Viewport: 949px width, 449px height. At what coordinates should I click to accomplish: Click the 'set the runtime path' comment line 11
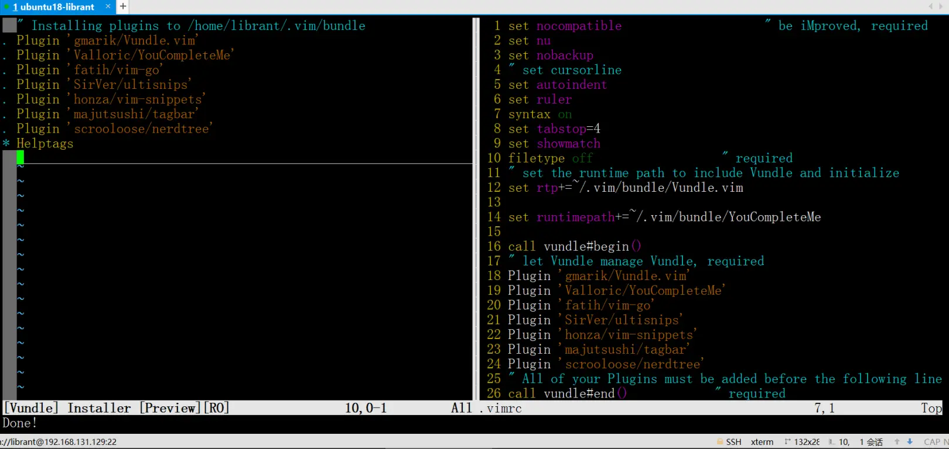click(704, 173)
